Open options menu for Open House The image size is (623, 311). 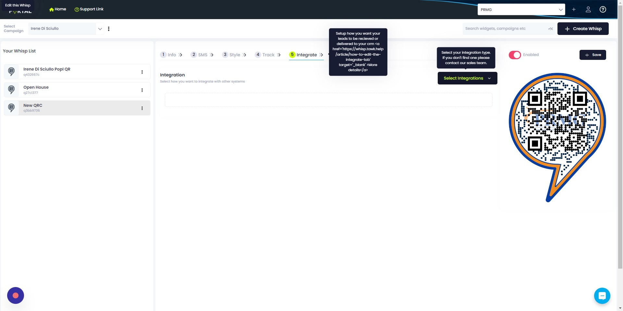(x=142, y=90)
